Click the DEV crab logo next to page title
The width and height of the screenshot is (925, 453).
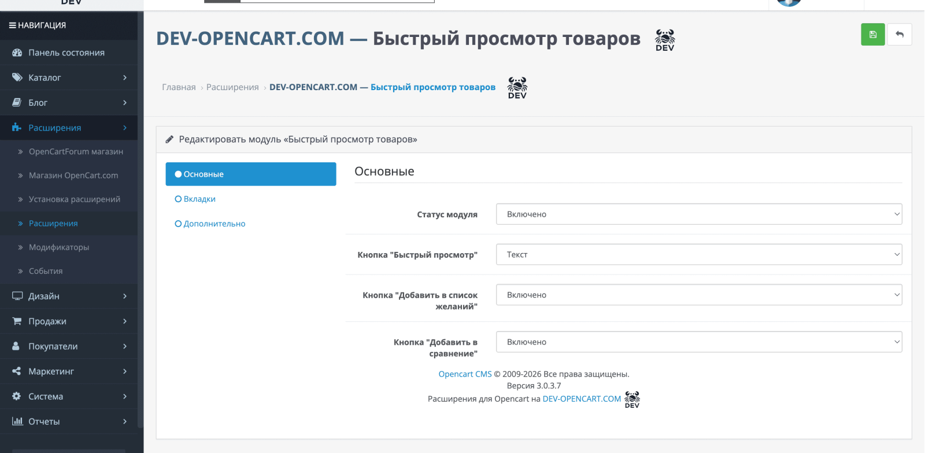(665, 40)
